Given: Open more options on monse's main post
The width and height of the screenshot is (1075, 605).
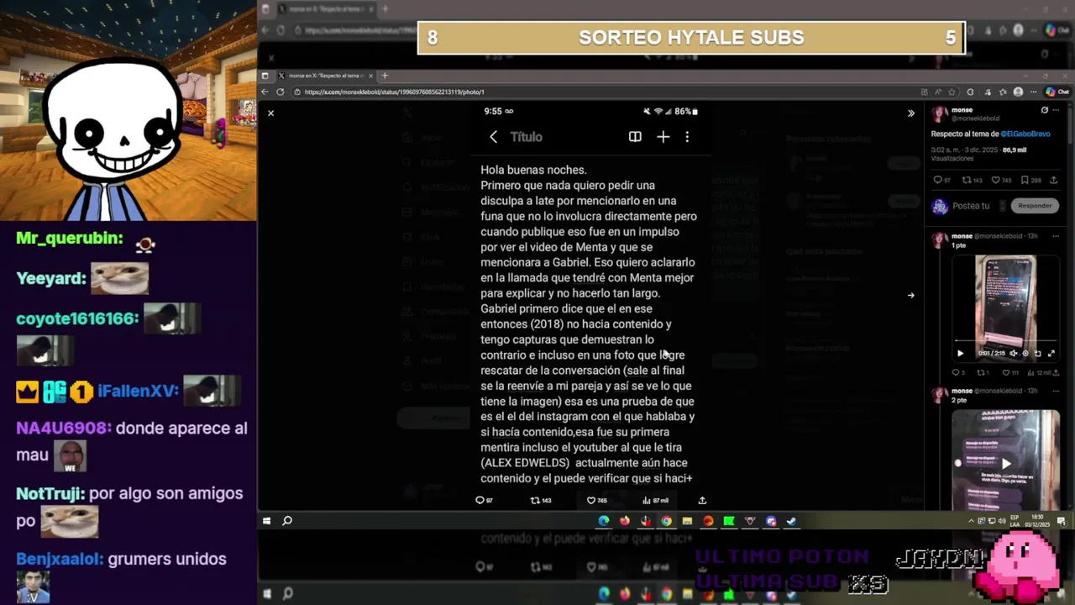Looking at the screenshot, I should coord(1057,110).
